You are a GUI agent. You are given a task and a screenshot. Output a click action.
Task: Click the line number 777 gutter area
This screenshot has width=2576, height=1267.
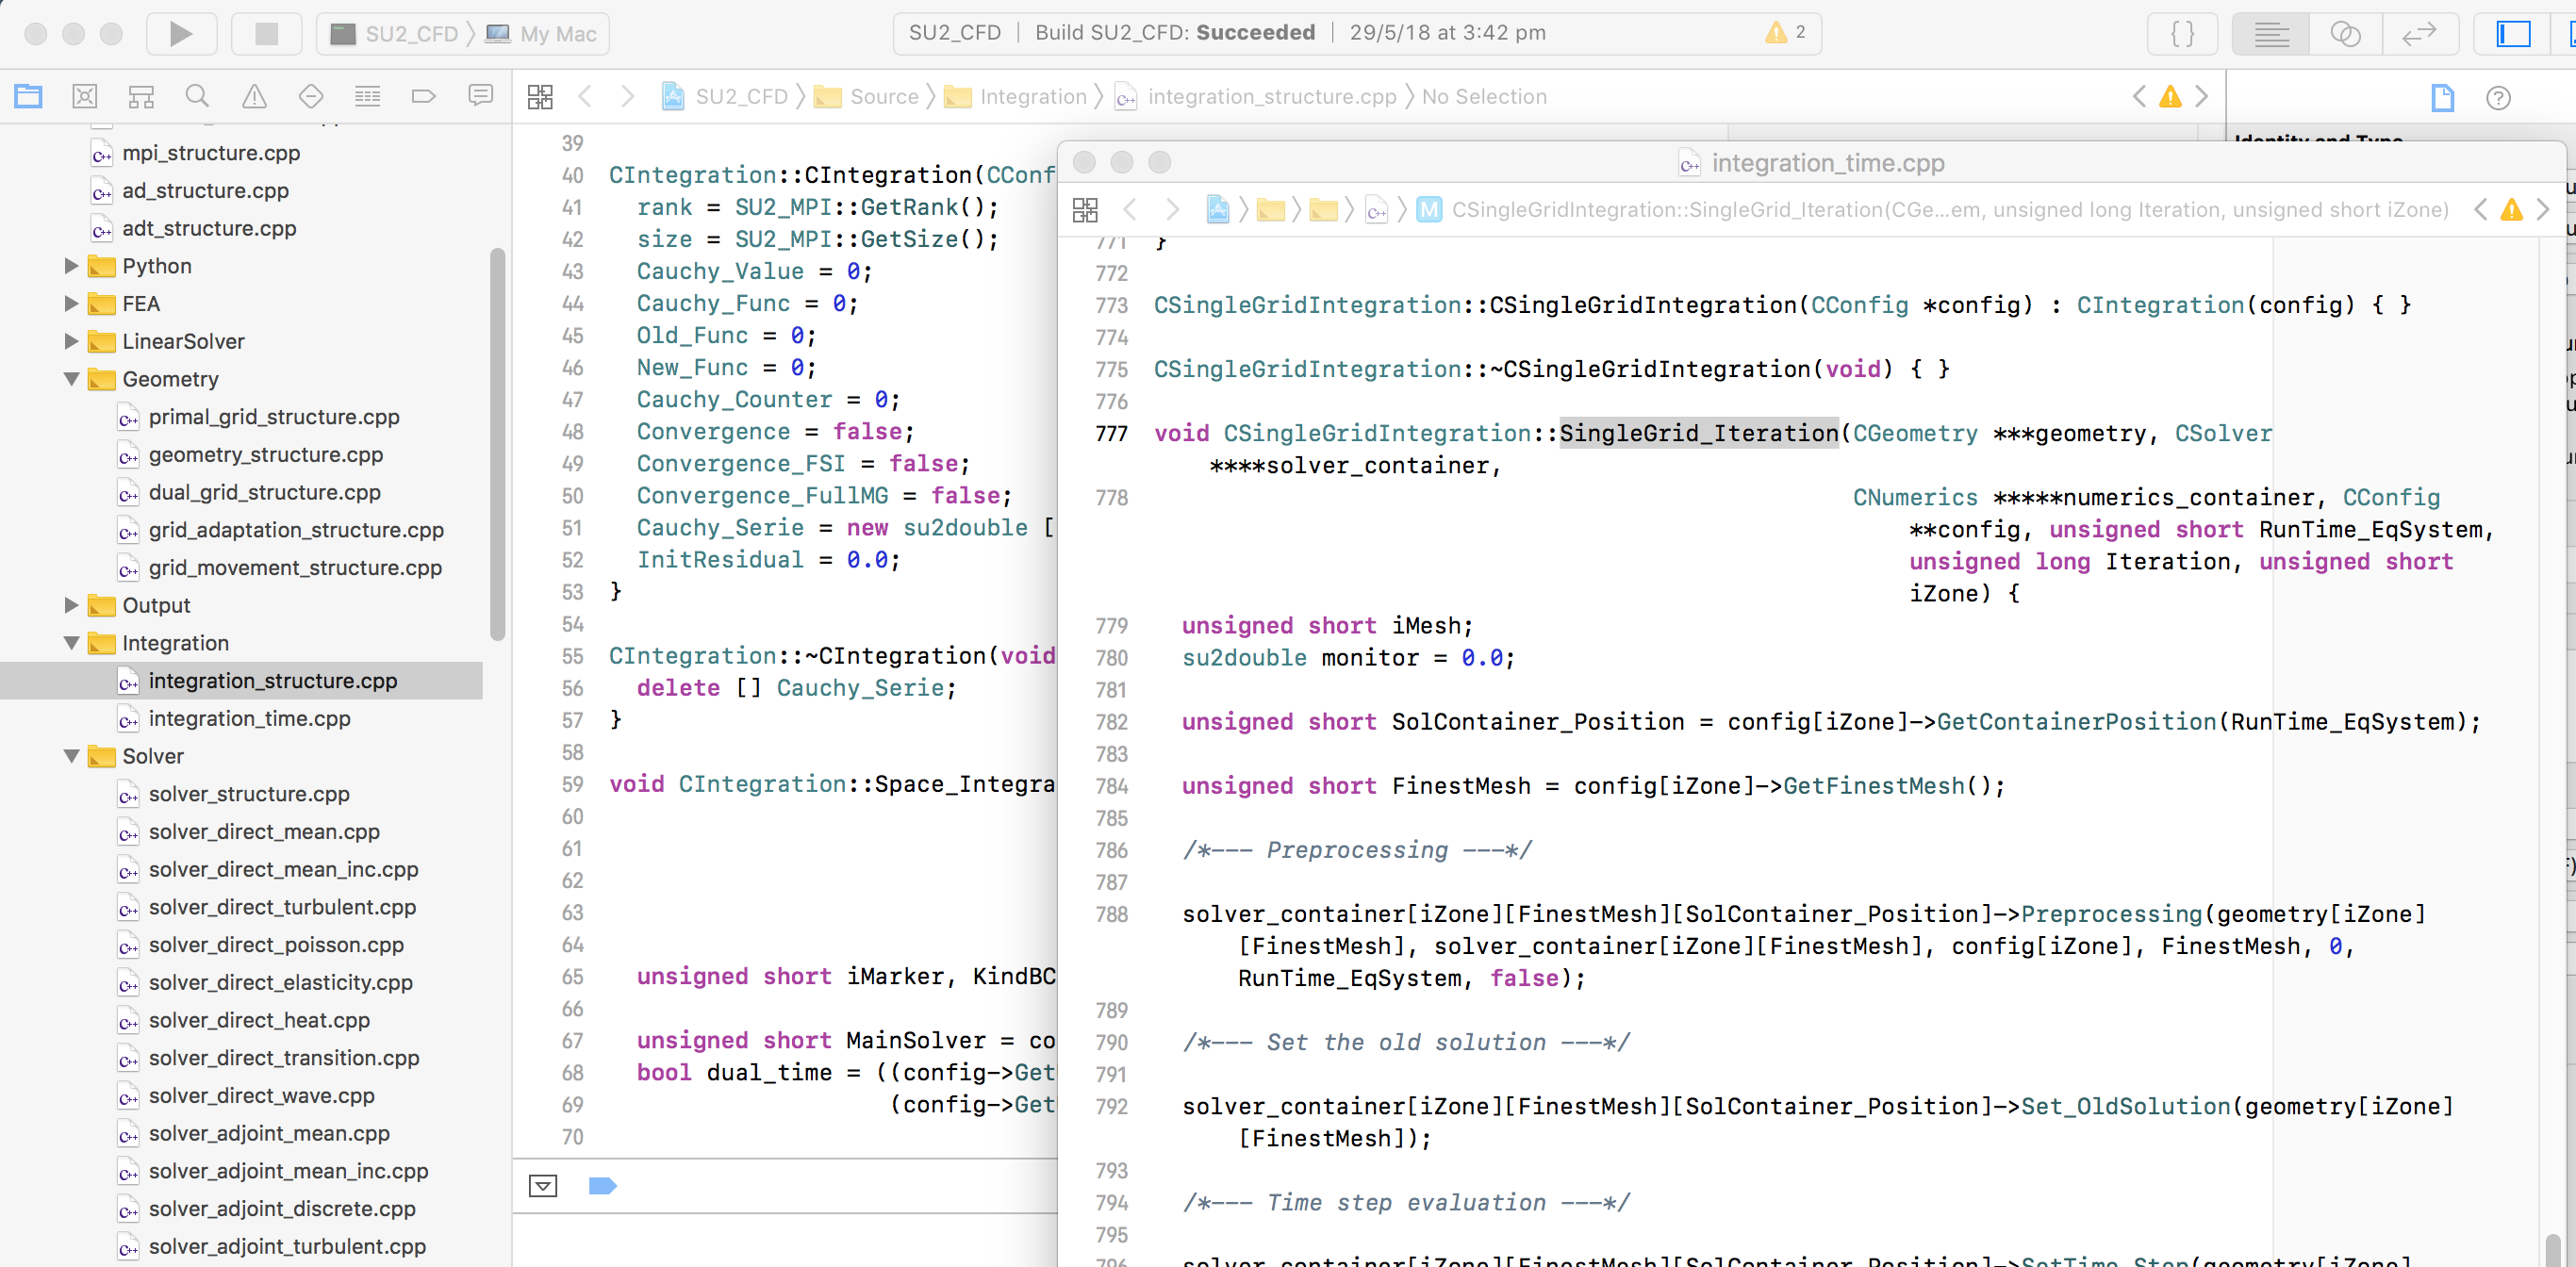click(1111, 432)
